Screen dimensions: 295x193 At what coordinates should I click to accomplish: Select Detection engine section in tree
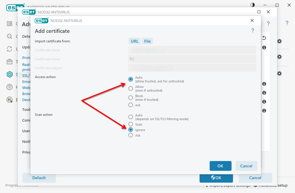pos(26,37)
